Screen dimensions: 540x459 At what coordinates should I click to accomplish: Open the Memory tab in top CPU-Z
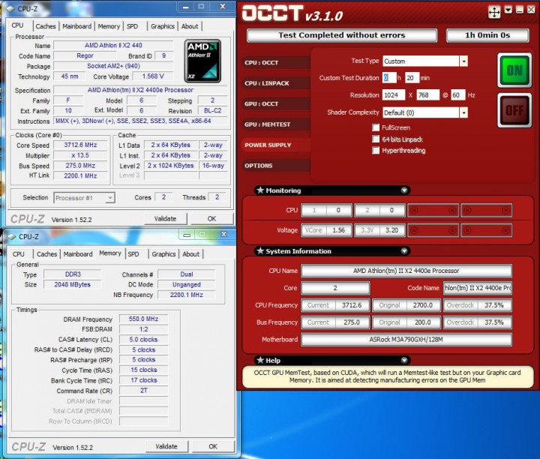pos(109,26)
